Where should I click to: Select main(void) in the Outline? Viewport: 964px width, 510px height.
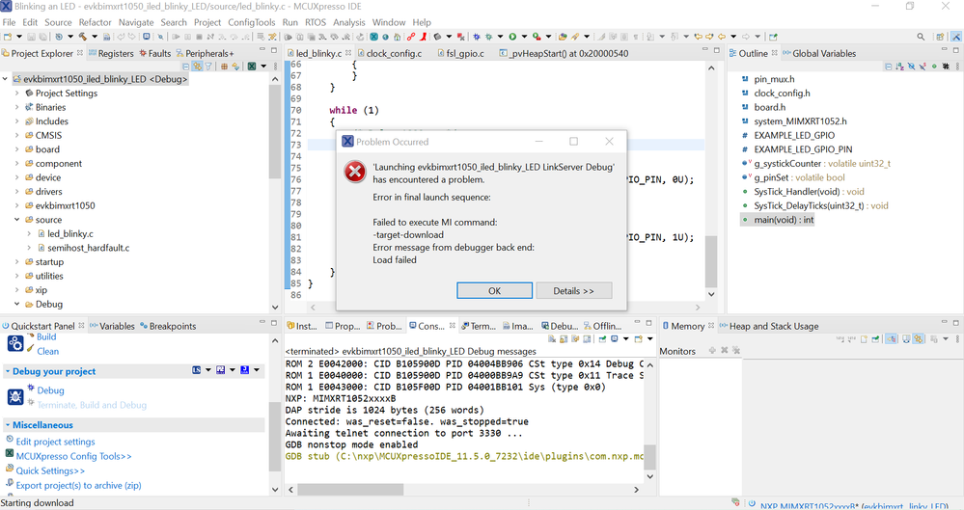click(x=784, y=220)
